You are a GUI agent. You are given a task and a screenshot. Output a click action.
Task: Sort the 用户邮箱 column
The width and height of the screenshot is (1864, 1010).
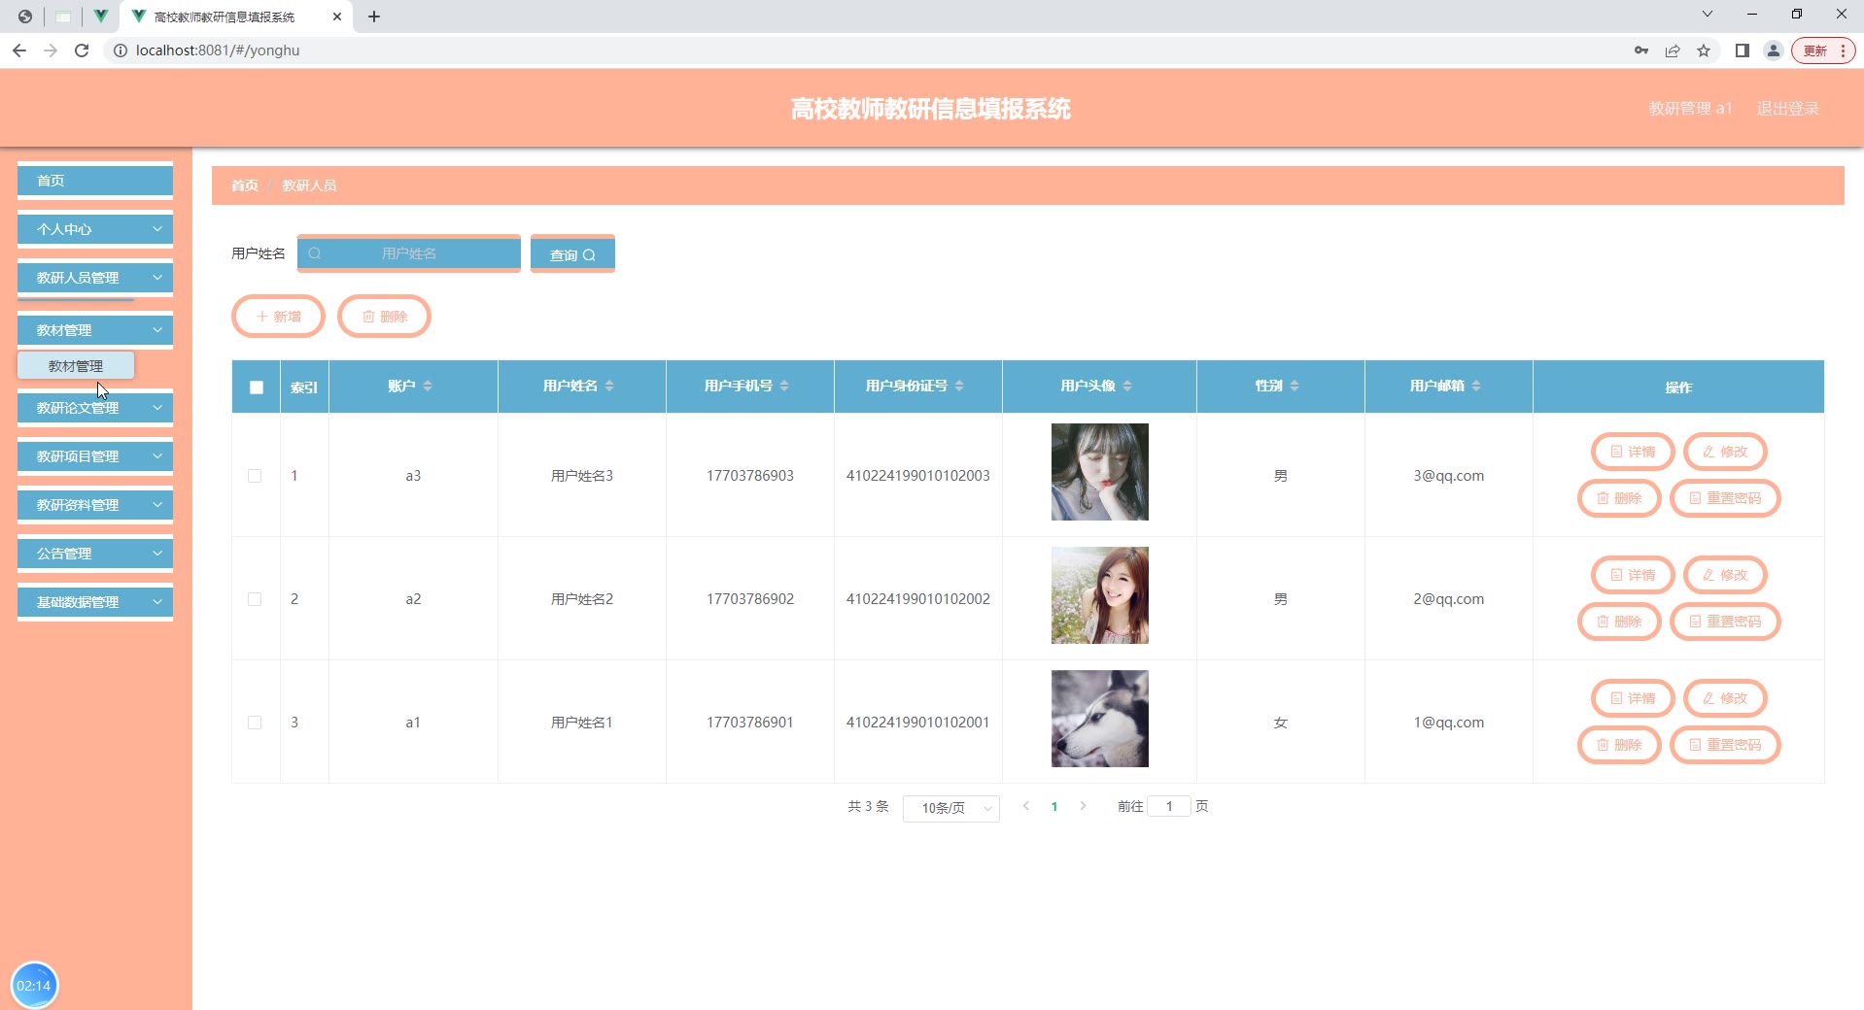click(x=1476, y=387)
